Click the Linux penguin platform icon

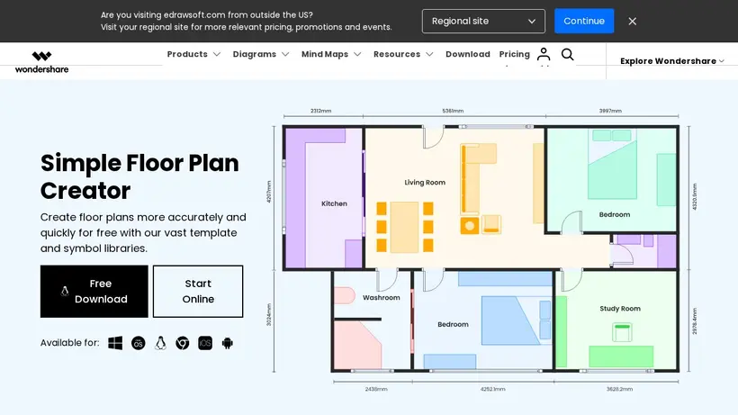click(x=160, y=343)
